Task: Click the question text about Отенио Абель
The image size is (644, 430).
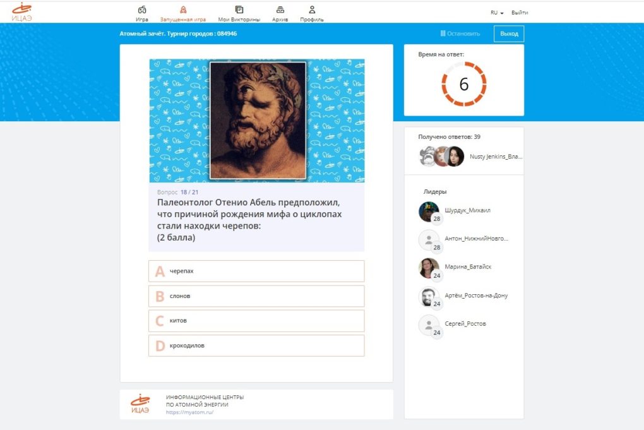Action: [x=249, y=220]
